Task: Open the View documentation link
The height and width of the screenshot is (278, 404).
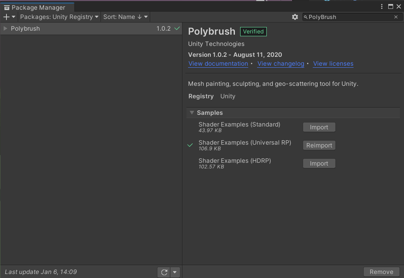Action: point(218,64)
